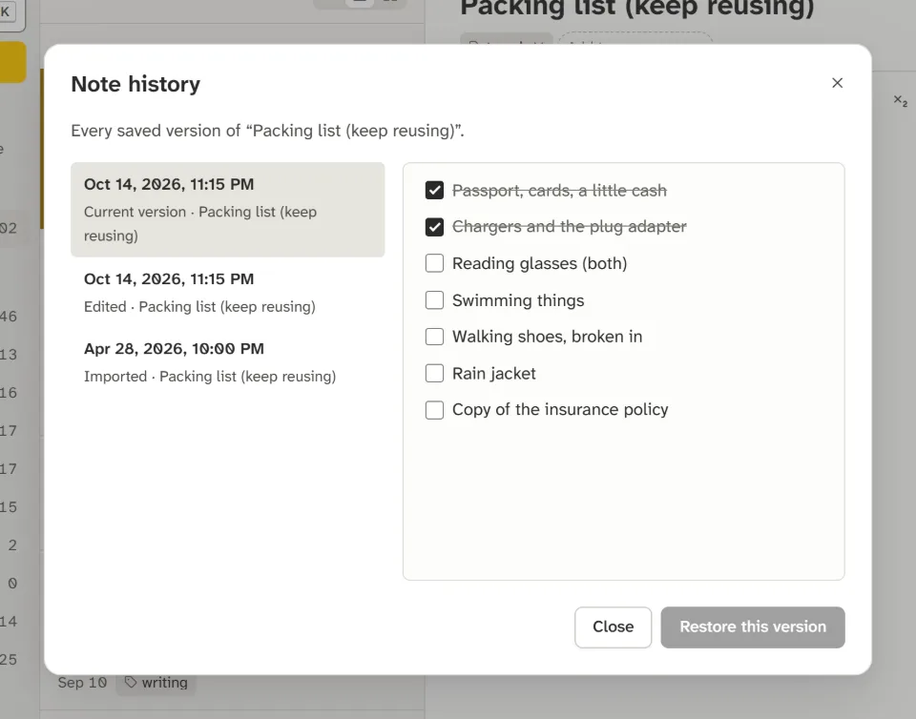Select the Imported Apr 28 version entry

coord(228,361)
